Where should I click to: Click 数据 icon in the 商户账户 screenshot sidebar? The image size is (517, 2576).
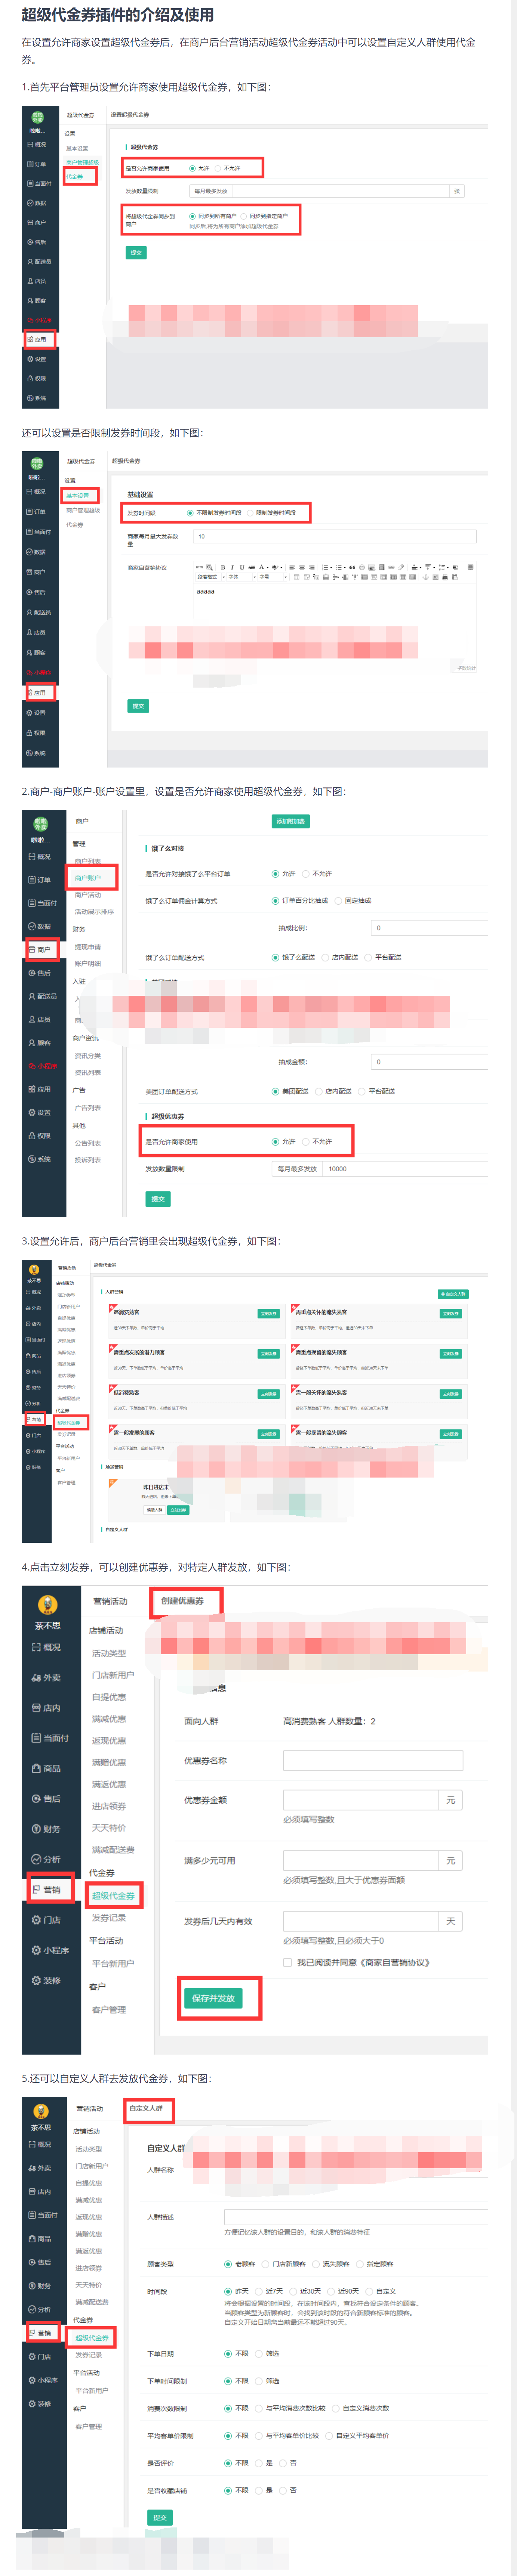click(32, 926)
